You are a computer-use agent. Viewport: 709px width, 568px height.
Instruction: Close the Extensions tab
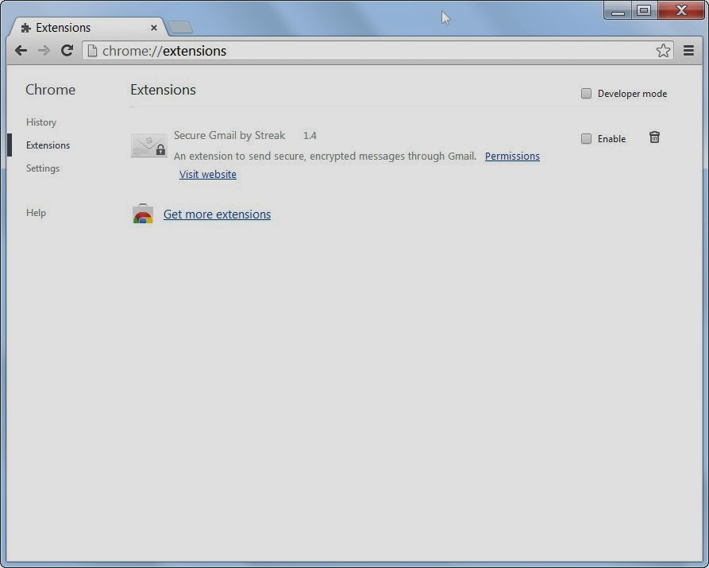click(x=154, y=28)
